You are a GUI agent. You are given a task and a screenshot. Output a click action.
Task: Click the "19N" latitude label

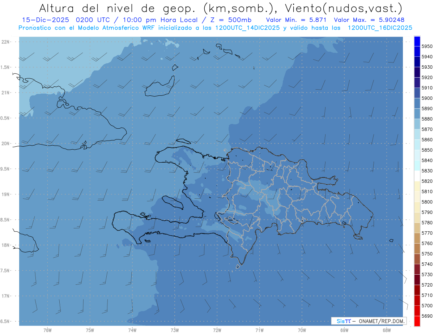6,194
